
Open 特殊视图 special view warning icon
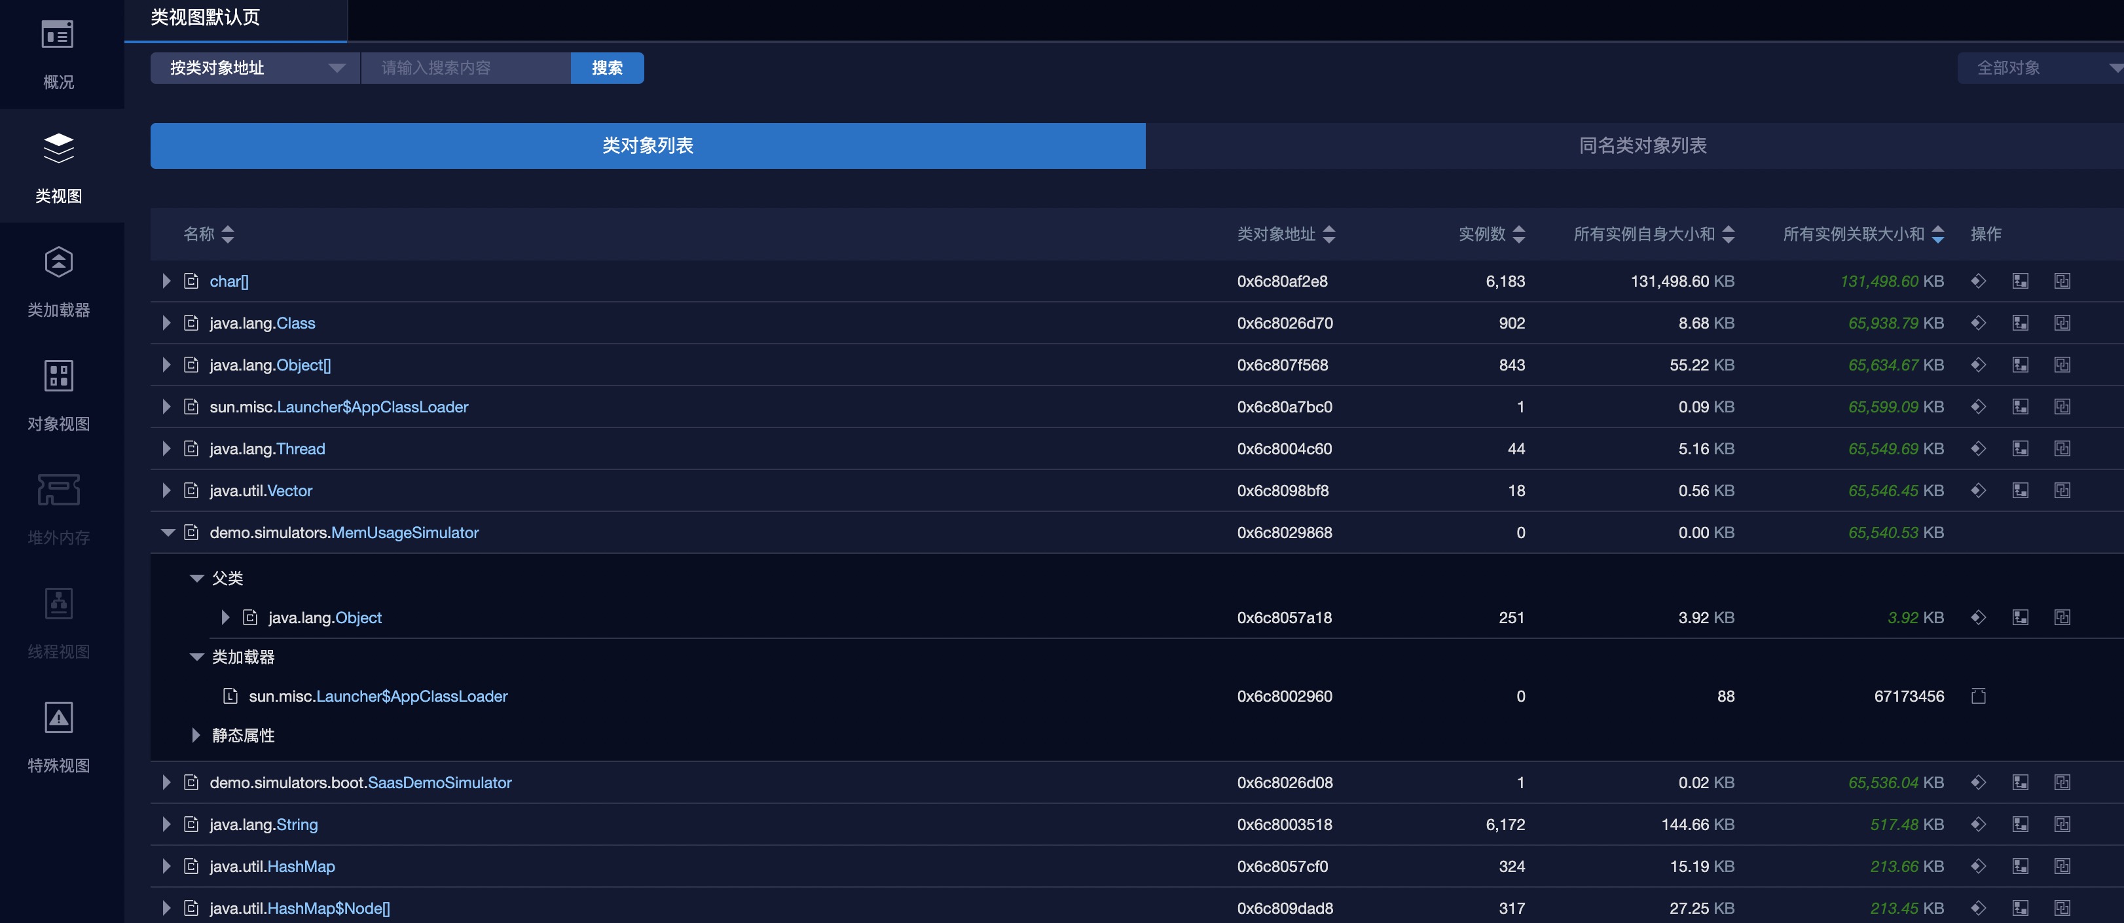click(58, 718)
